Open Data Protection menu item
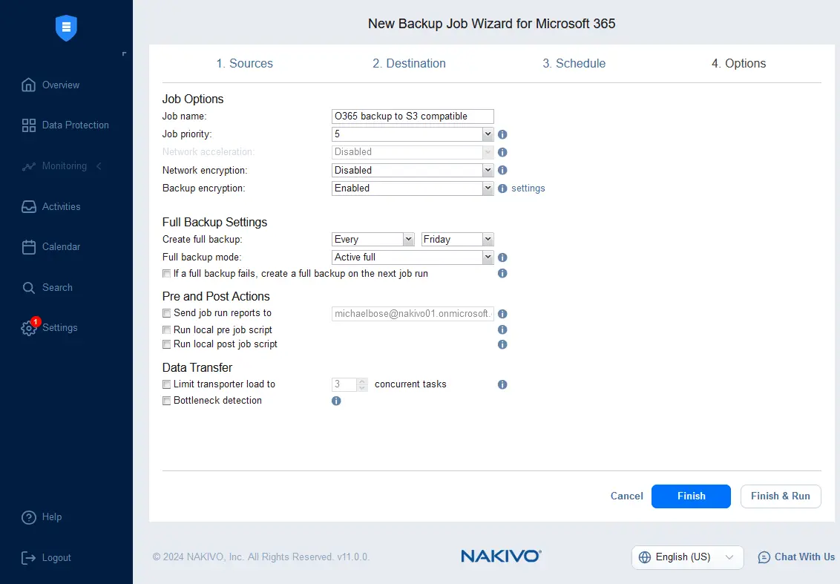Image resolution: width=840 pixels, height=584 pixels. pyautogui.click(x=65, y=125)
